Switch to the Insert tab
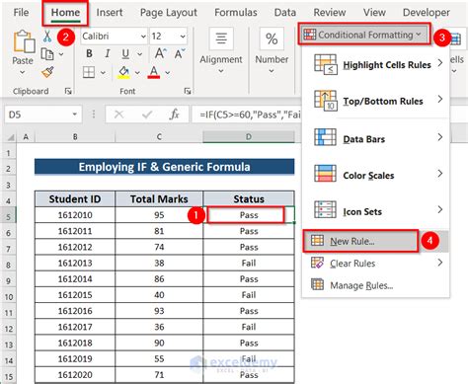 coord(110,13)
